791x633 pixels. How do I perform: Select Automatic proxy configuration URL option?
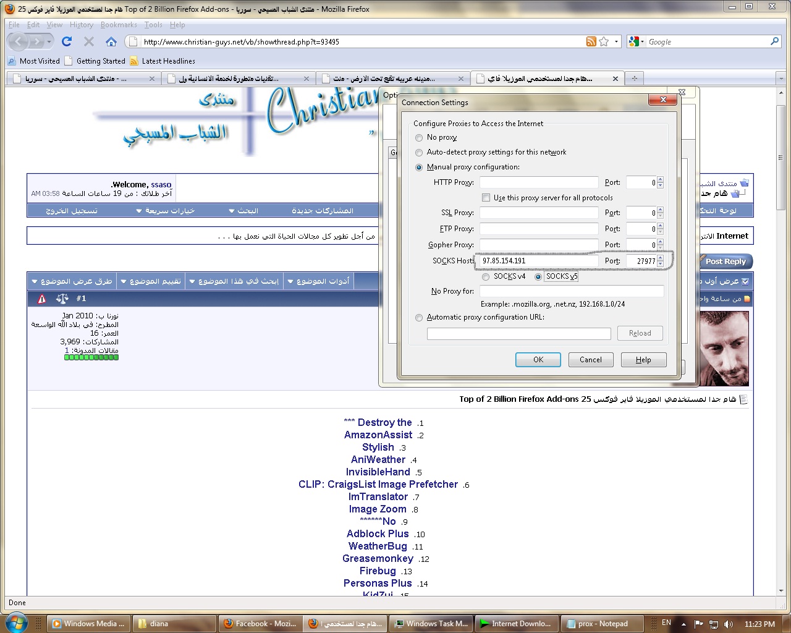[x=419, y=318]
